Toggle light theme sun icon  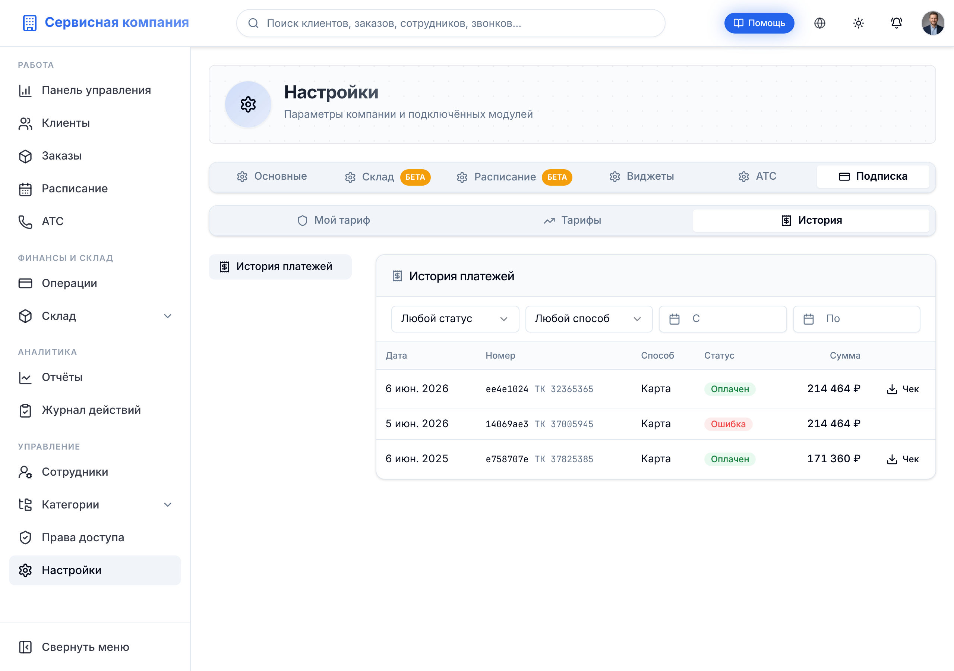point(858,23)
